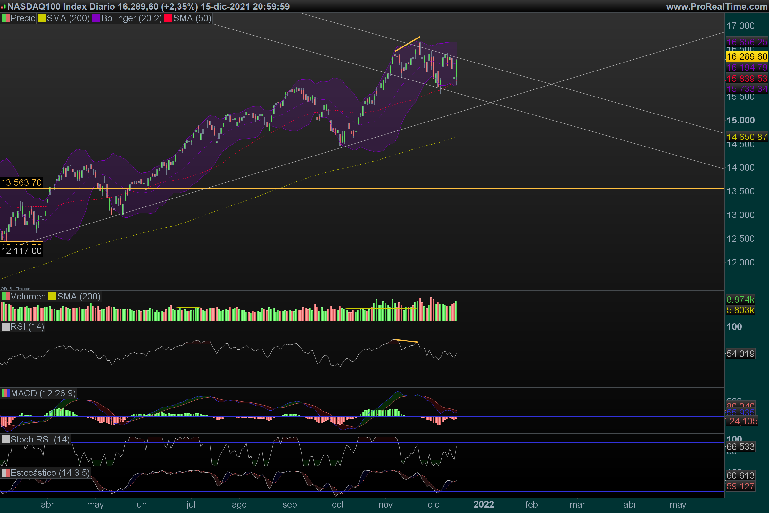The image size is (769, 513).
Task: Select the 13.563,70 horizontal line label
Action: (x=21, y=182)
